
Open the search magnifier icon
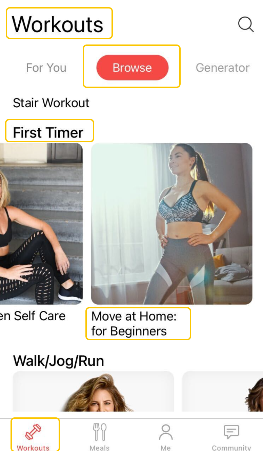pos(246,24)
